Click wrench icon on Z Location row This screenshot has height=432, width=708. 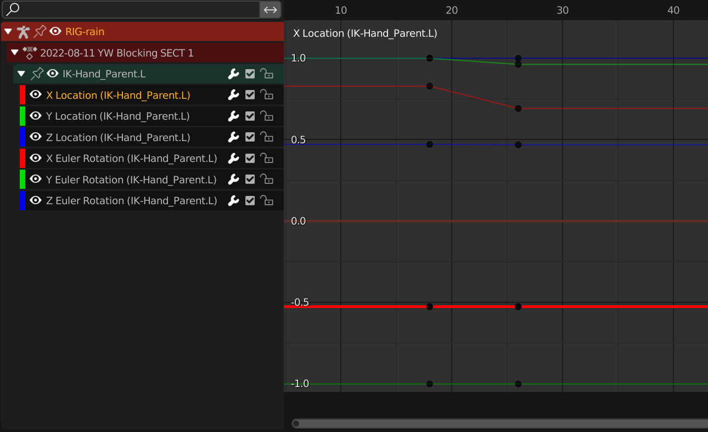coord(233,137)
